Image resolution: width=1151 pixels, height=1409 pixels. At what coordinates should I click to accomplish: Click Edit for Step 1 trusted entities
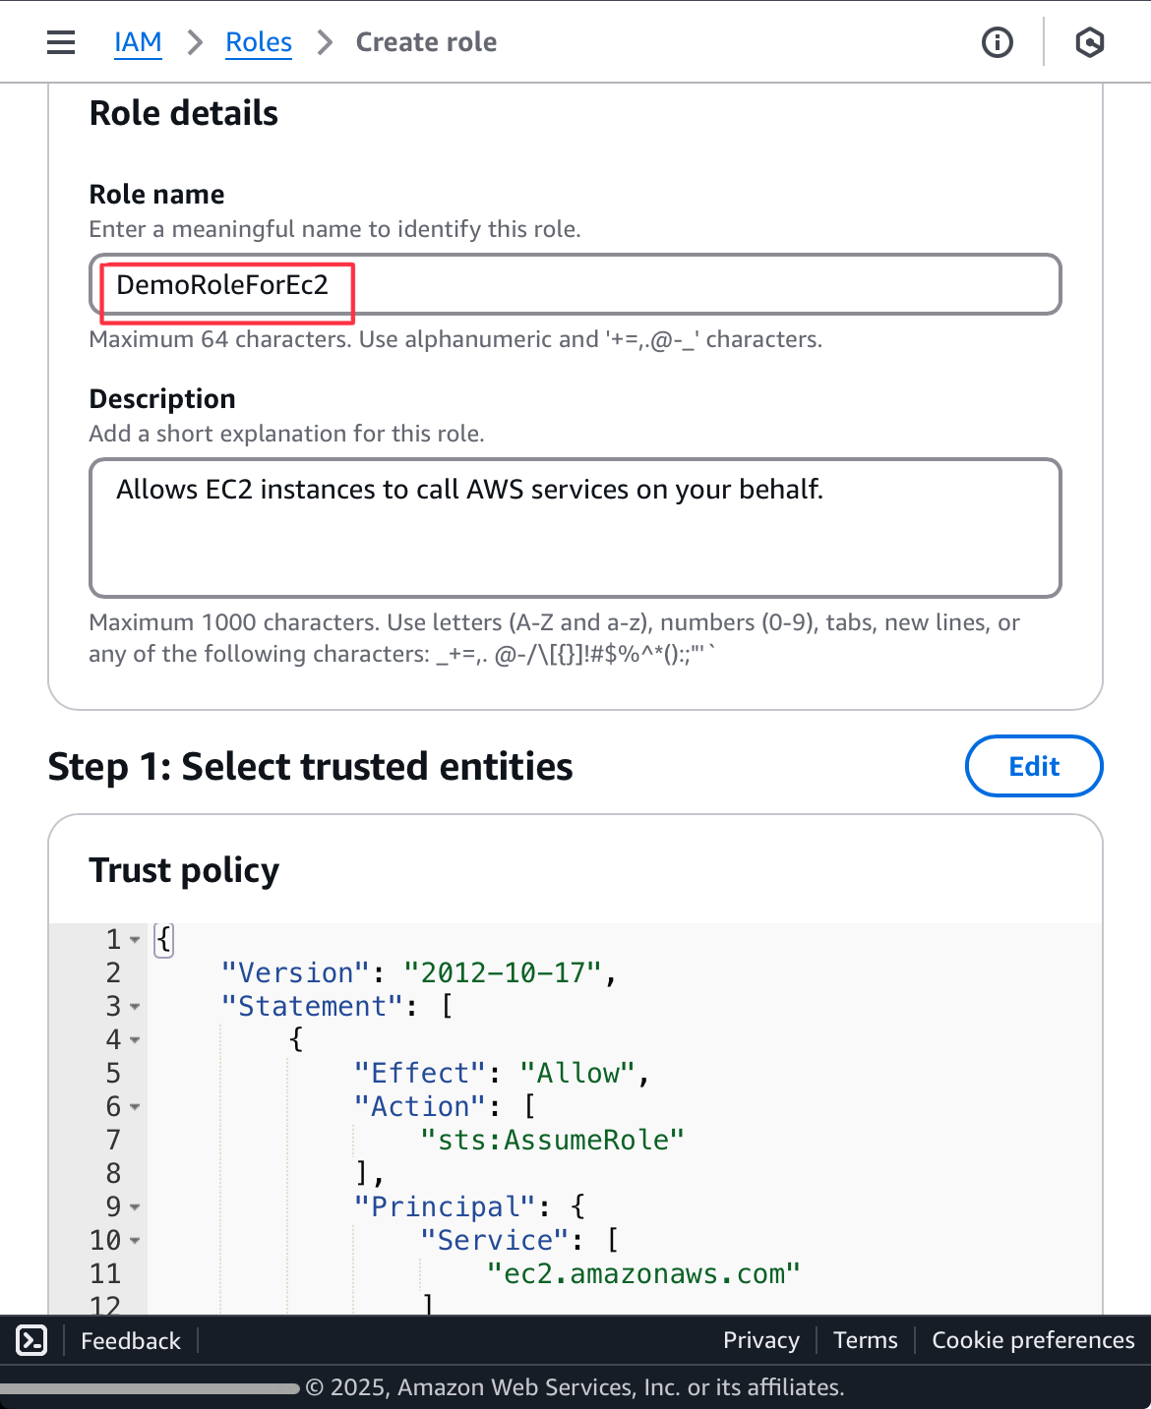tap(1033, 766)
